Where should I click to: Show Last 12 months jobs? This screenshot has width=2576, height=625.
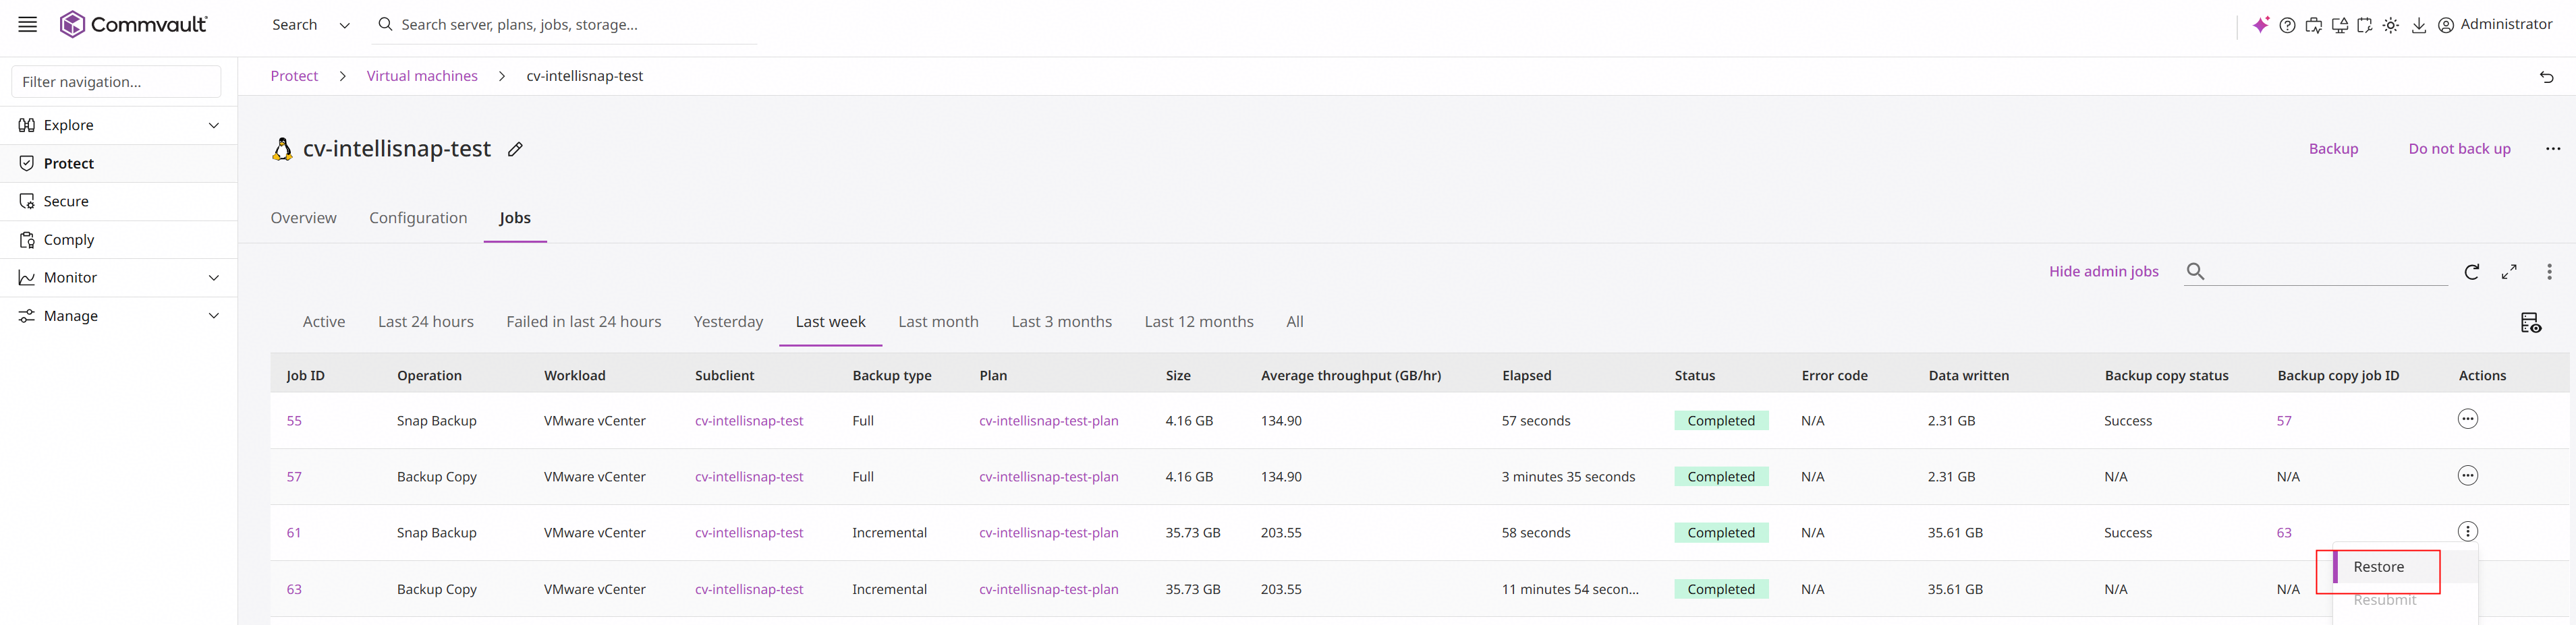pyautogui.click(x=1199, y=322)
